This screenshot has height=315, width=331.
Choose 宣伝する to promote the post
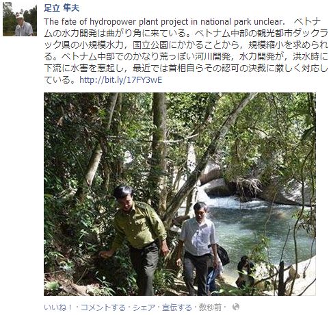tap(177, 307)
